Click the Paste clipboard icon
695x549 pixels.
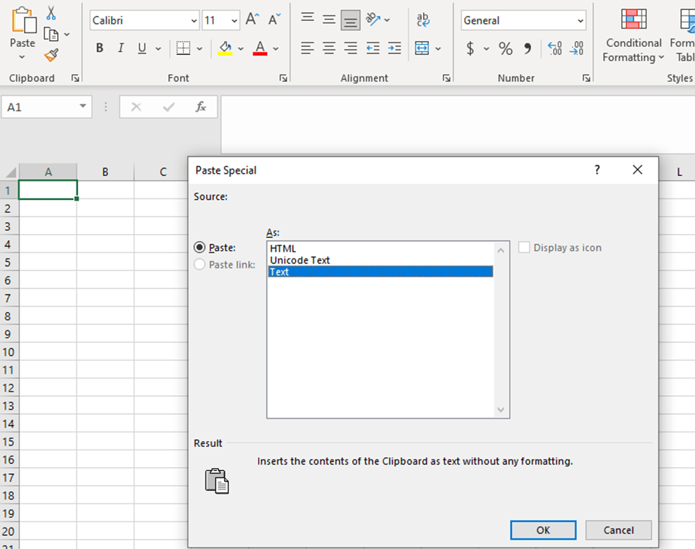pyautogui.click(x=23, y=22)
